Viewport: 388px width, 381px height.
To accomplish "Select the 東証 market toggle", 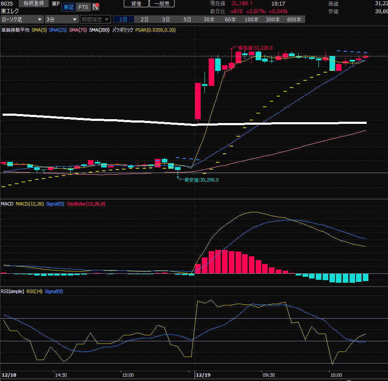I will (67, 7).
